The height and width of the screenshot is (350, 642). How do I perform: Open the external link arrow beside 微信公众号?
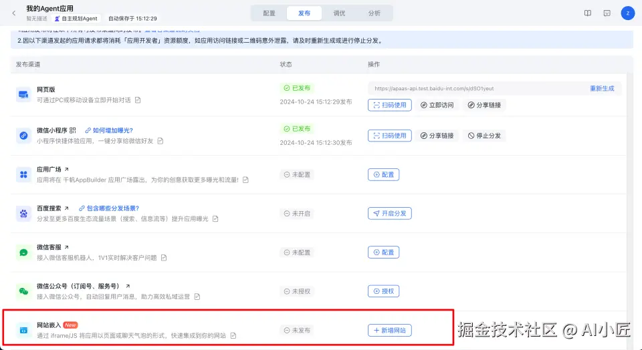(128, 286)
